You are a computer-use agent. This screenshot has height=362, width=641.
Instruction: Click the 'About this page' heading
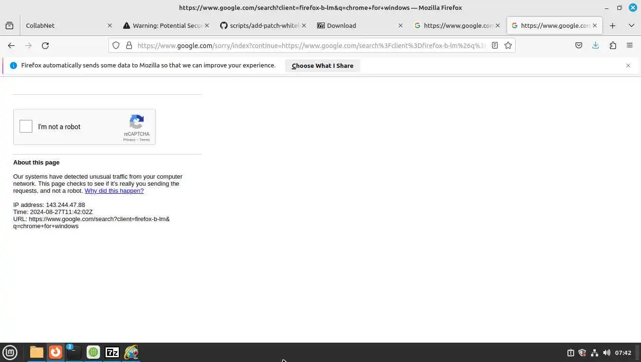36,163
